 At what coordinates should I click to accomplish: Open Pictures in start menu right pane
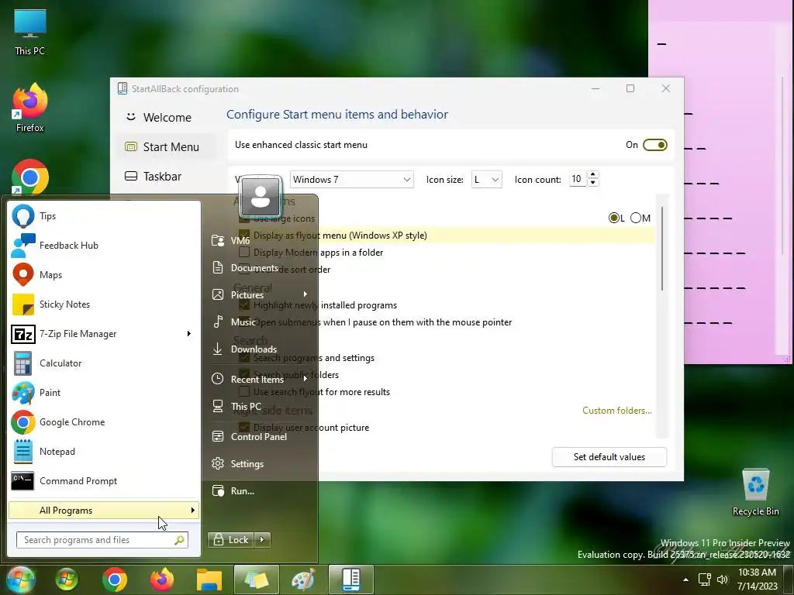pyautogui.click(x=260, y=295)
